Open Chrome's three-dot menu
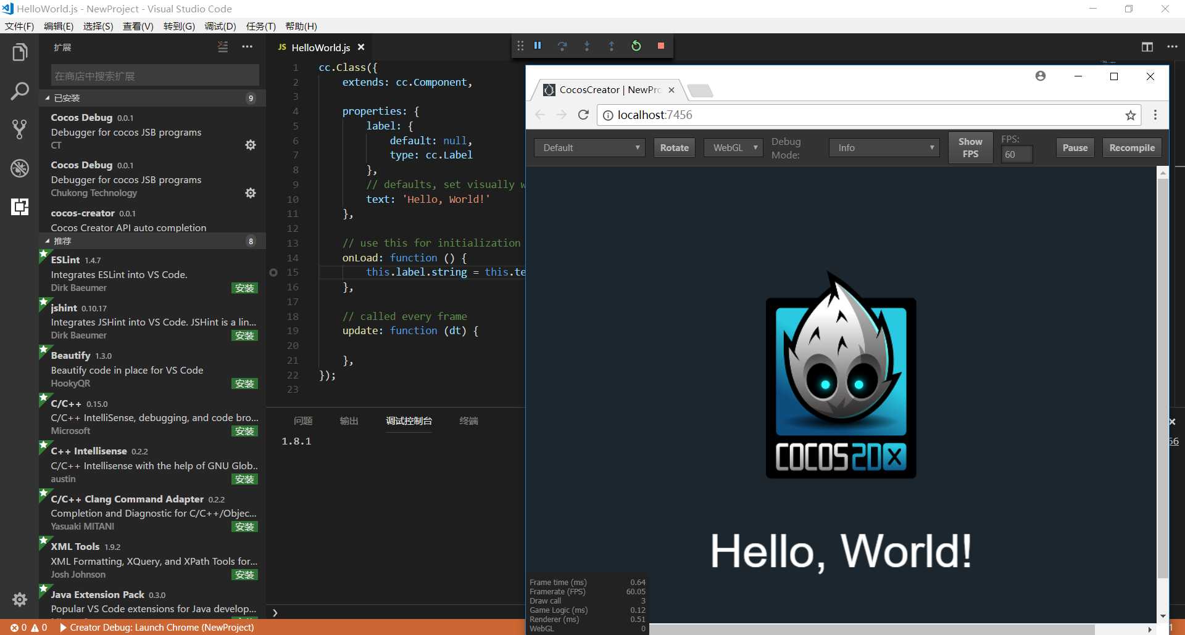1185x635 pixels. pos(1155,115)
